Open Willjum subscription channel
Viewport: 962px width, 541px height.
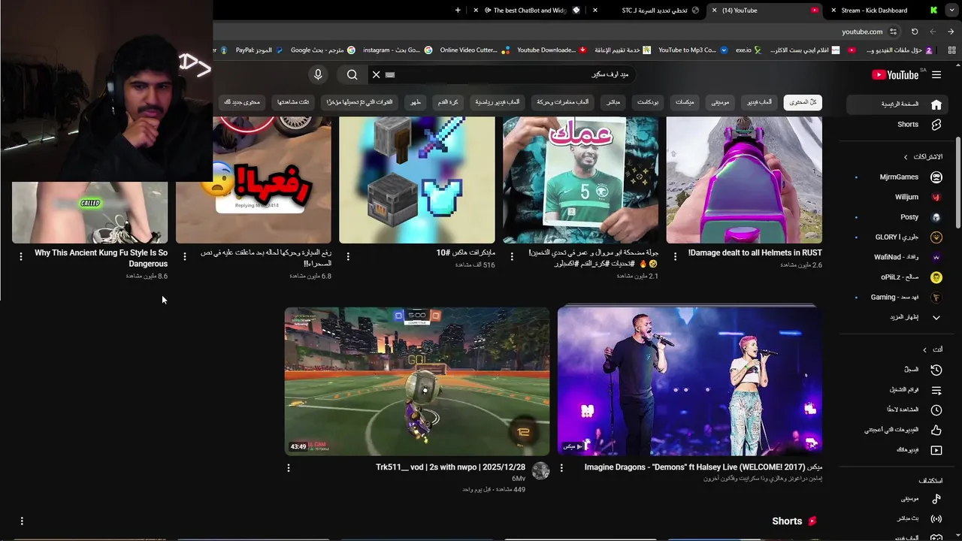pyautogui.click(x=898, y=197)
